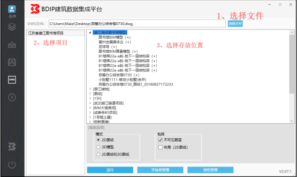The image size is (297, 177).
Task: Select tree item 图书馆BIM模型
Action: (x=115, y=37)
